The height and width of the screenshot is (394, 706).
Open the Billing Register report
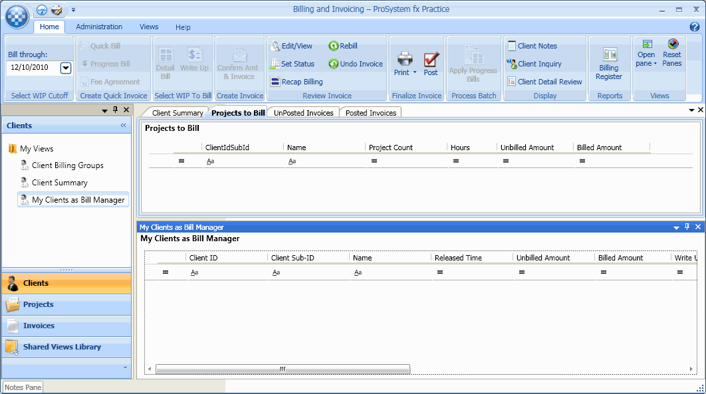tap(609, 63)
